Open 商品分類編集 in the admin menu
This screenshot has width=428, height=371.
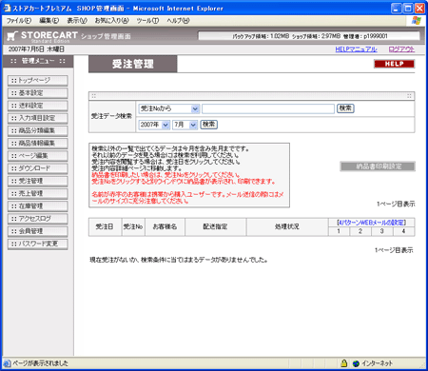pyautogui.click(x=37, y=130)
